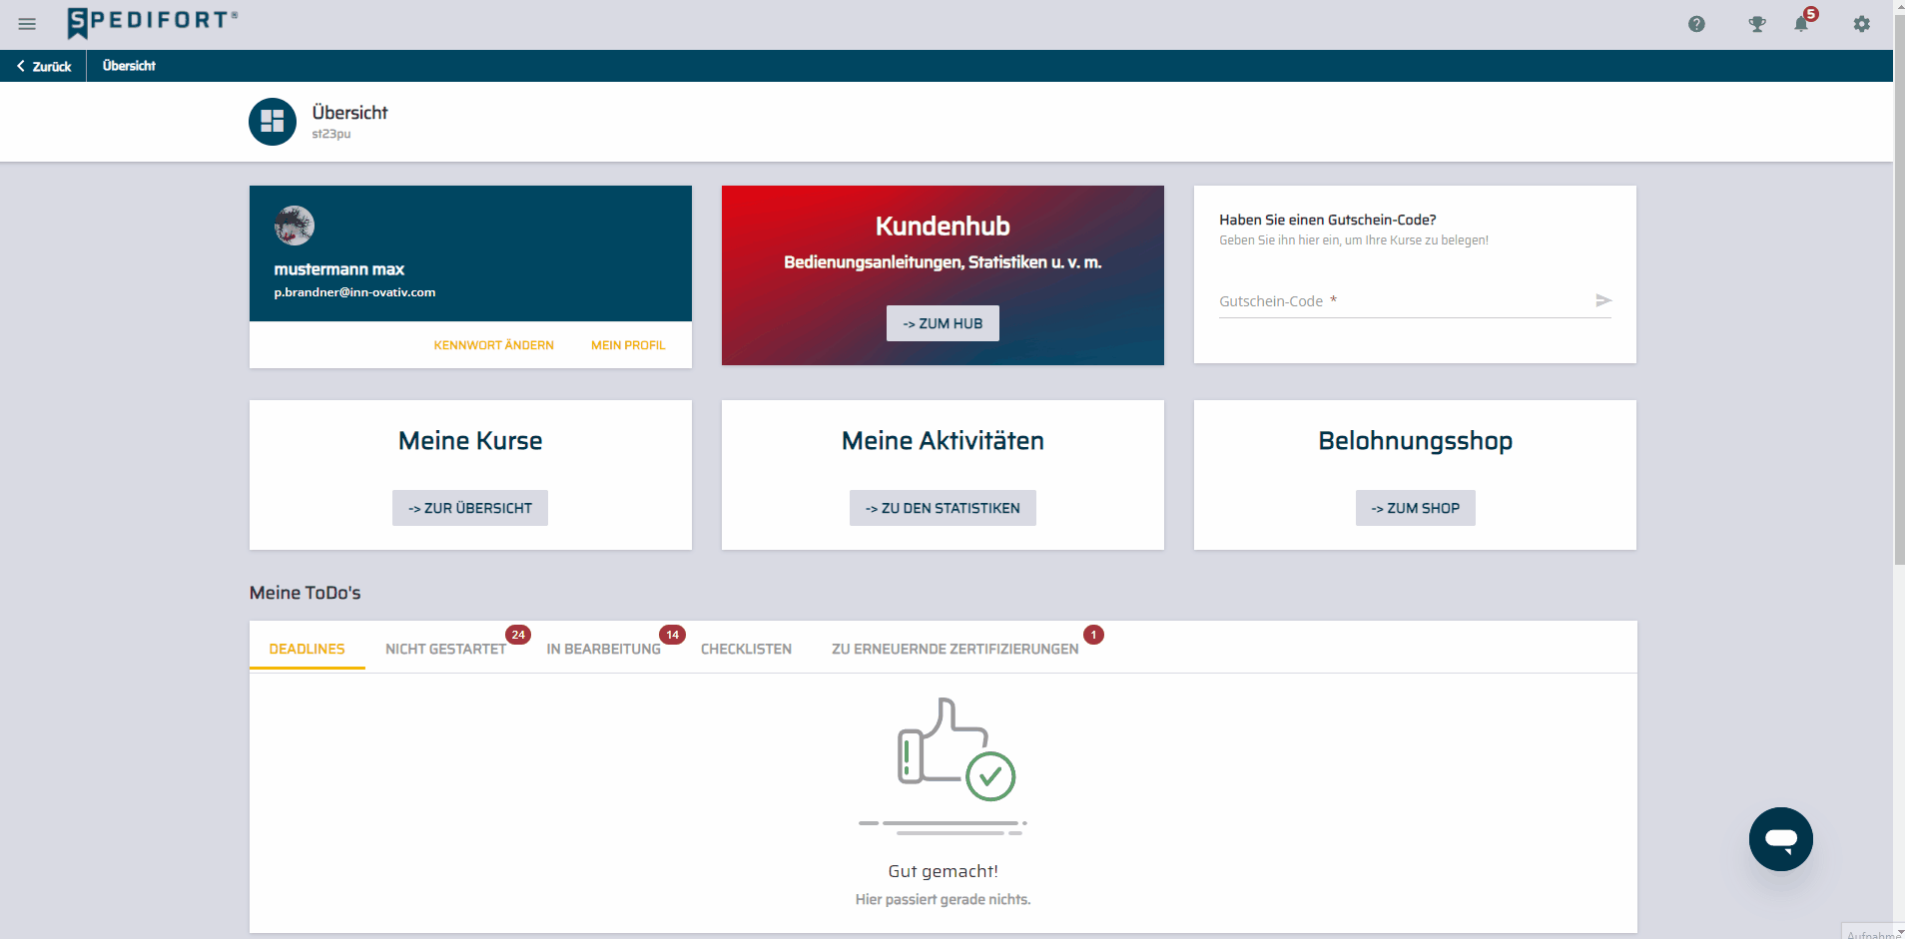Click the Spedifort logo
The image size is (1905, 939).
click(153, 22)
